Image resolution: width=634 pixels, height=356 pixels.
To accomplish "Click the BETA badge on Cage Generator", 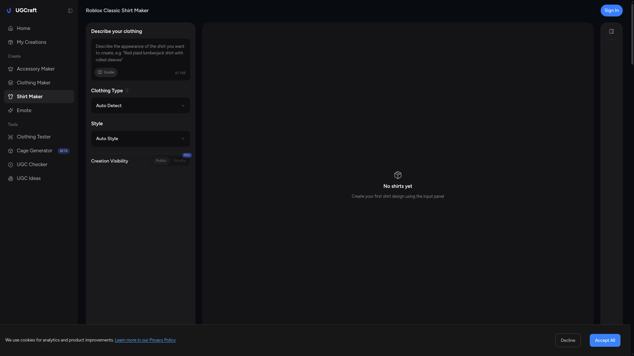I will coord(64,151).
